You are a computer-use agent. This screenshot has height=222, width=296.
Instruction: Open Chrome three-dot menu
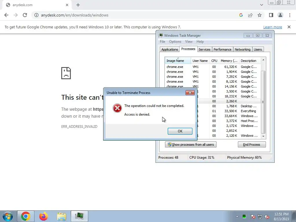290,15
